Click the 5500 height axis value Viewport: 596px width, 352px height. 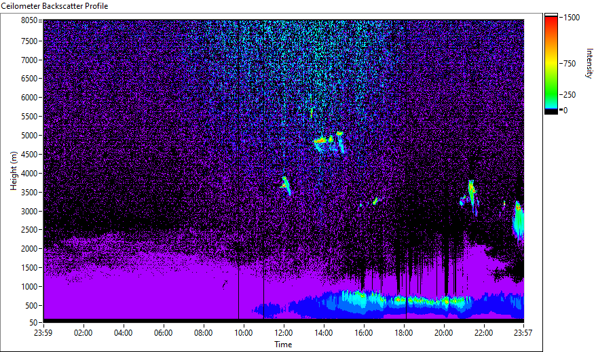tap(29, 117)
